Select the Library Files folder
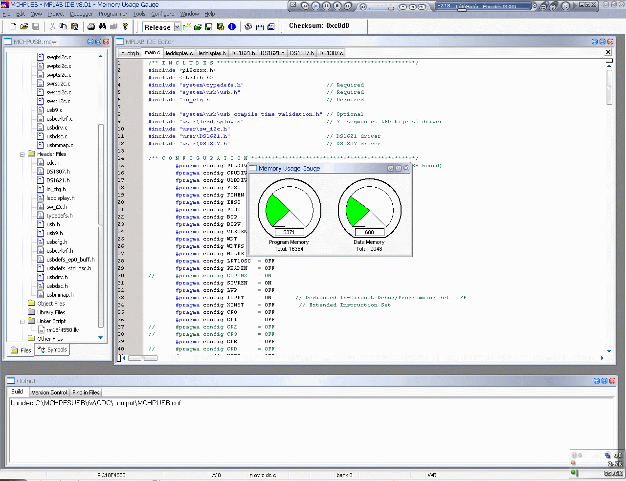Image resolution: width=626 pixels, height=481 pixels. (x=51, y=312)
